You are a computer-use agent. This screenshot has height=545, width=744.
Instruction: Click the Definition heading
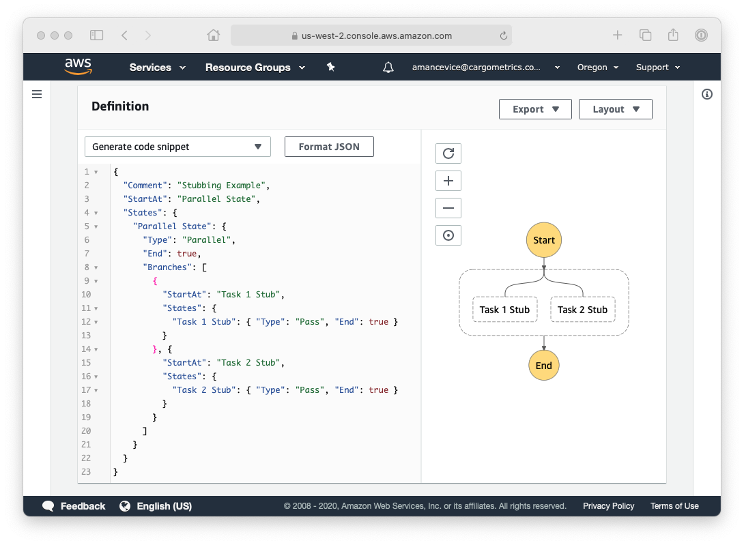(x=120, y=106)
